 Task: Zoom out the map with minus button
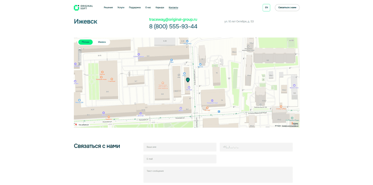tap(80, 50)
